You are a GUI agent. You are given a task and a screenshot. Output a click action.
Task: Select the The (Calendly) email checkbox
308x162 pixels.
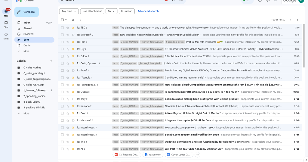(62, 142)
